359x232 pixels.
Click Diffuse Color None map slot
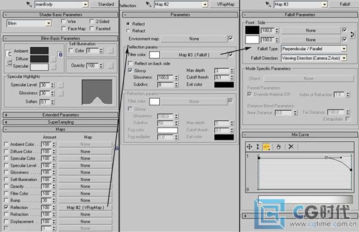pyautogui.click(x=85, y=151)
